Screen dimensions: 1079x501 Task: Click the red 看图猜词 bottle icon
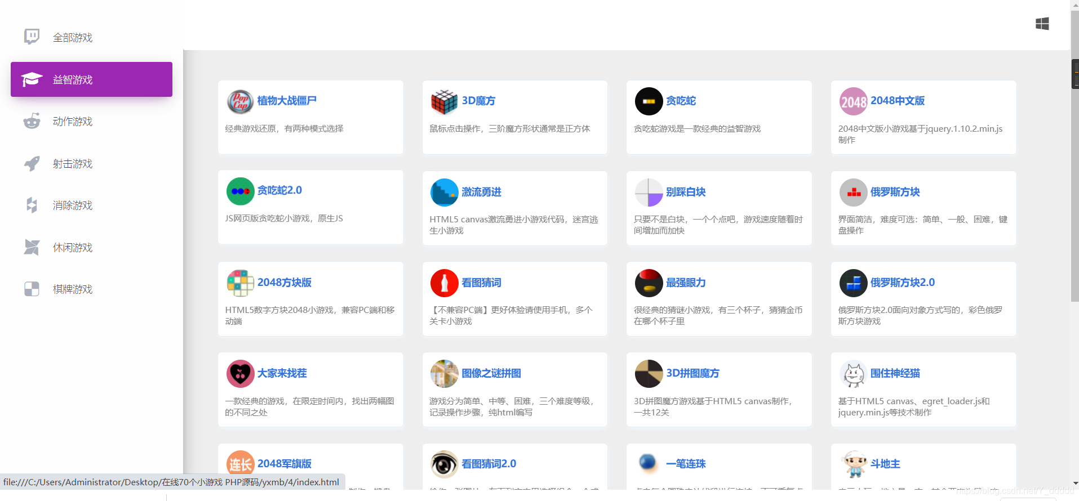[x=445, y=283]
